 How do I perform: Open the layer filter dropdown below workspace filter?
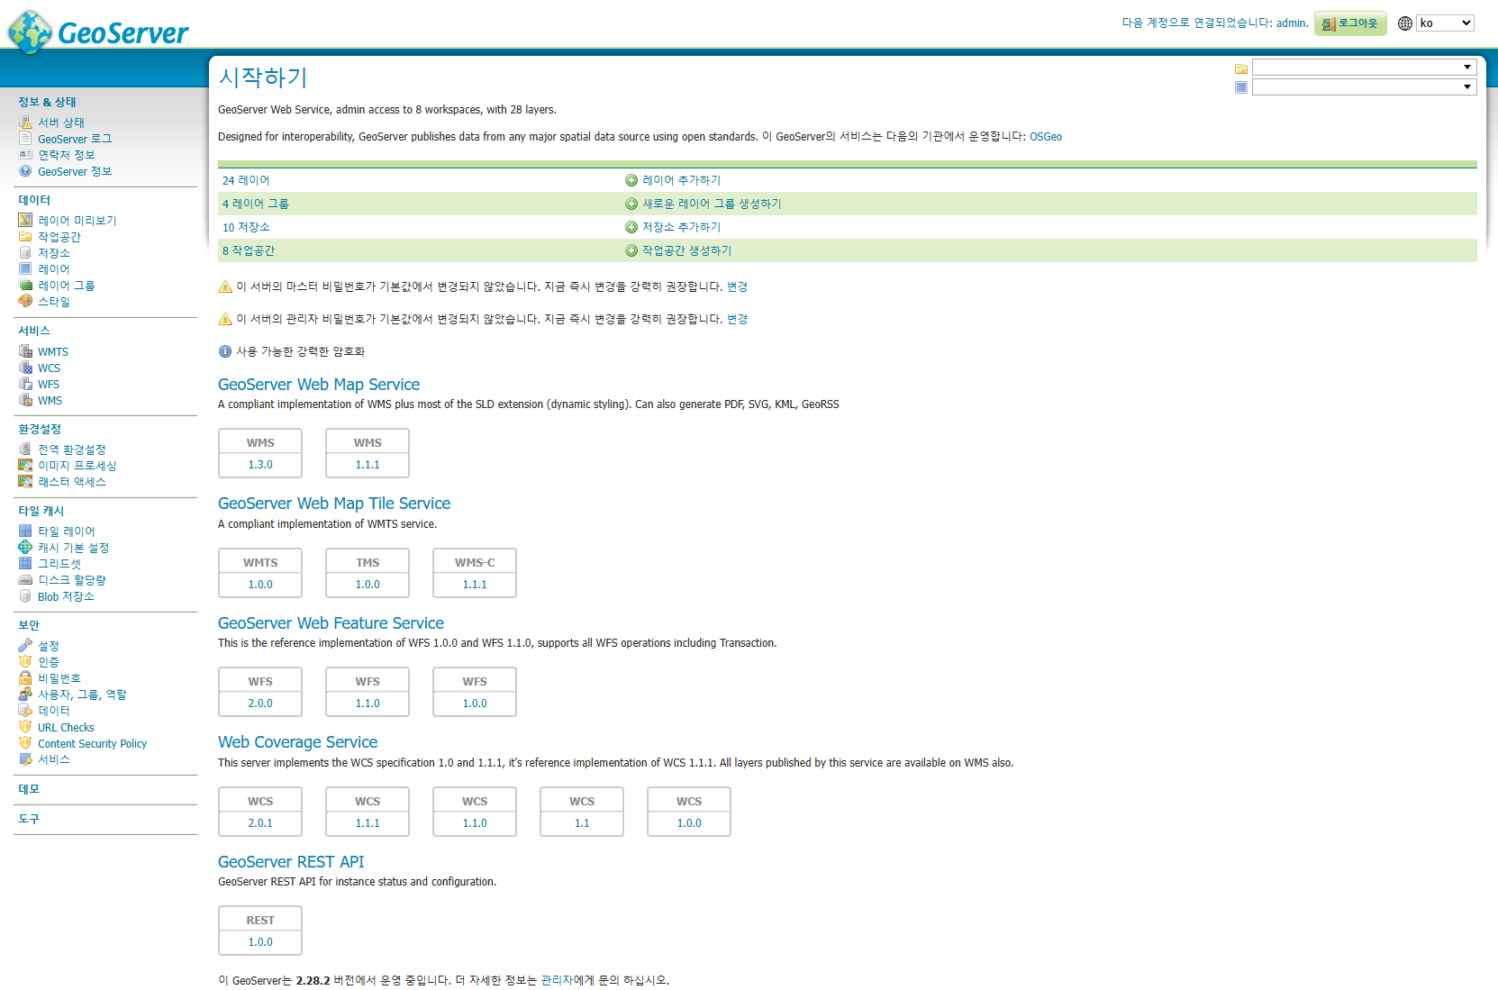pos(1365,87)
